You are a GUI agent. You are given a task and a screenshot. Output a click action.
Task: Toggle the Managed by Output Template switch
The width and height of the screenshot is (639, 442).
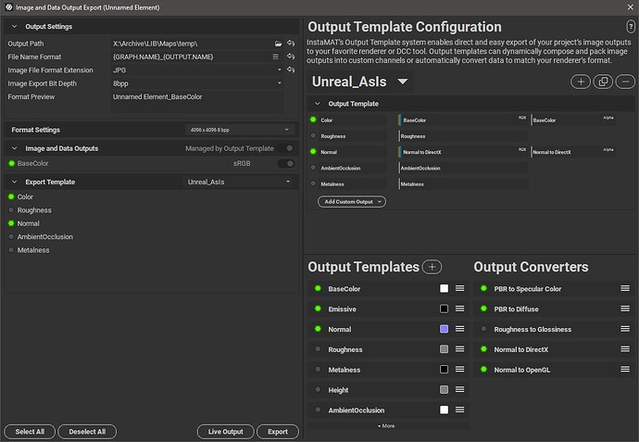tap(290, 148)
